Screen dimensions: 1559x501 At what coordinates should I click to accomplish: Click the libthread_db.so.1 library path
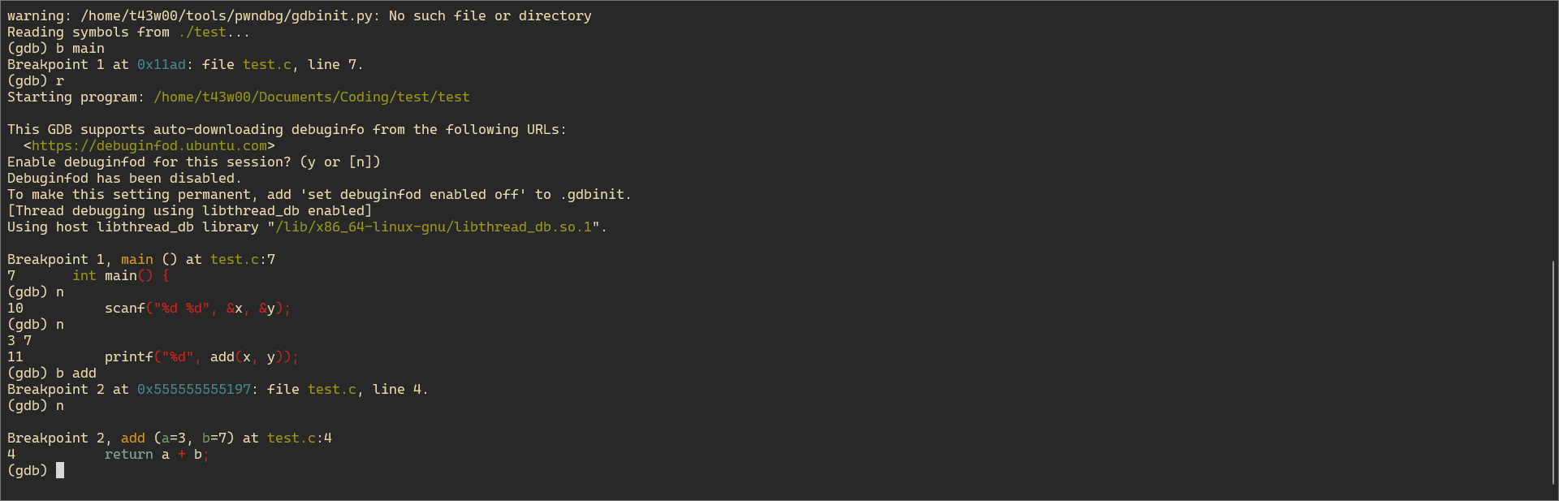(x=434, y=227)
